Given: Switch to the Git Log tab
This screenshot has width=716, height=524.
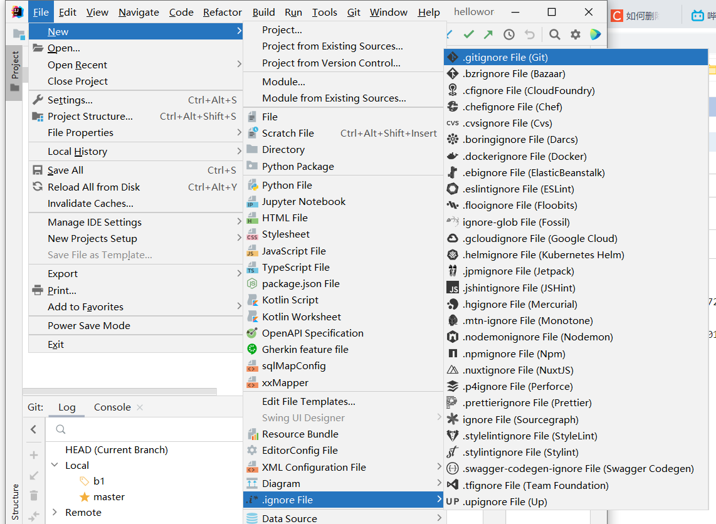Looking at the screenshot, I should (66, 407).
